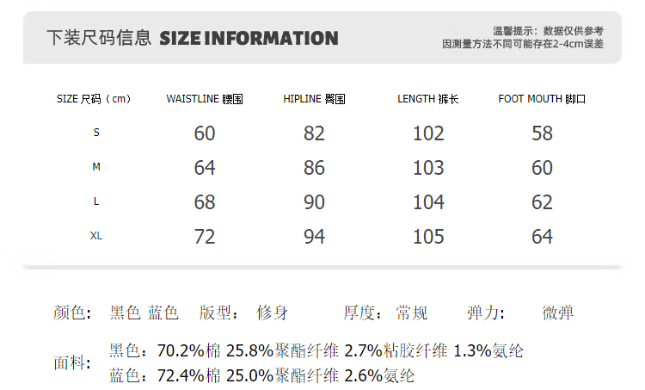Screen dimensions: 645x390
Task: Select the L size row label
Action: [x=96, y=201]
